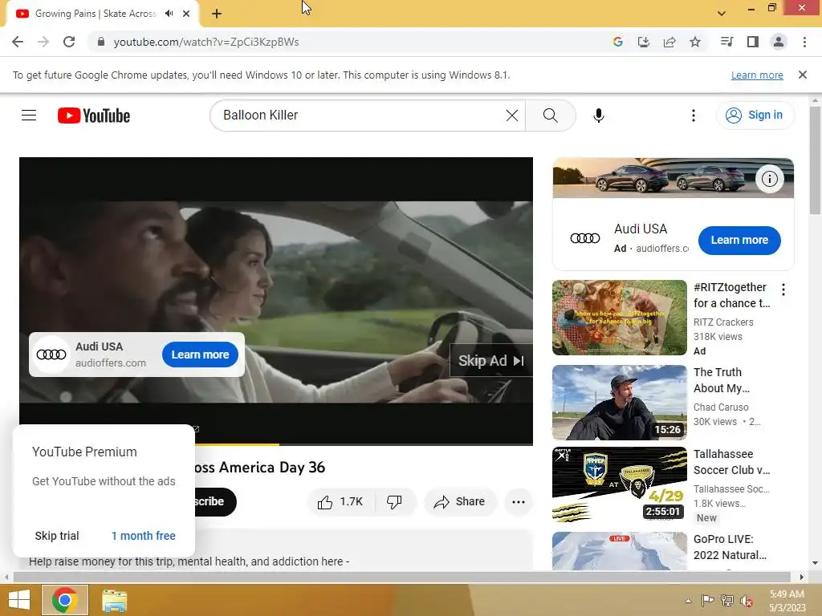Open Windows Start button
Viewport: 822px width, 616px height.
(19, 600)
